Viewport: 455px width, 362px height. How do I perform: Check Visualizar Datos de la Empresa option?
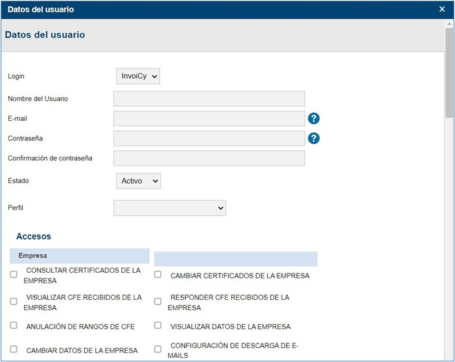158,325
